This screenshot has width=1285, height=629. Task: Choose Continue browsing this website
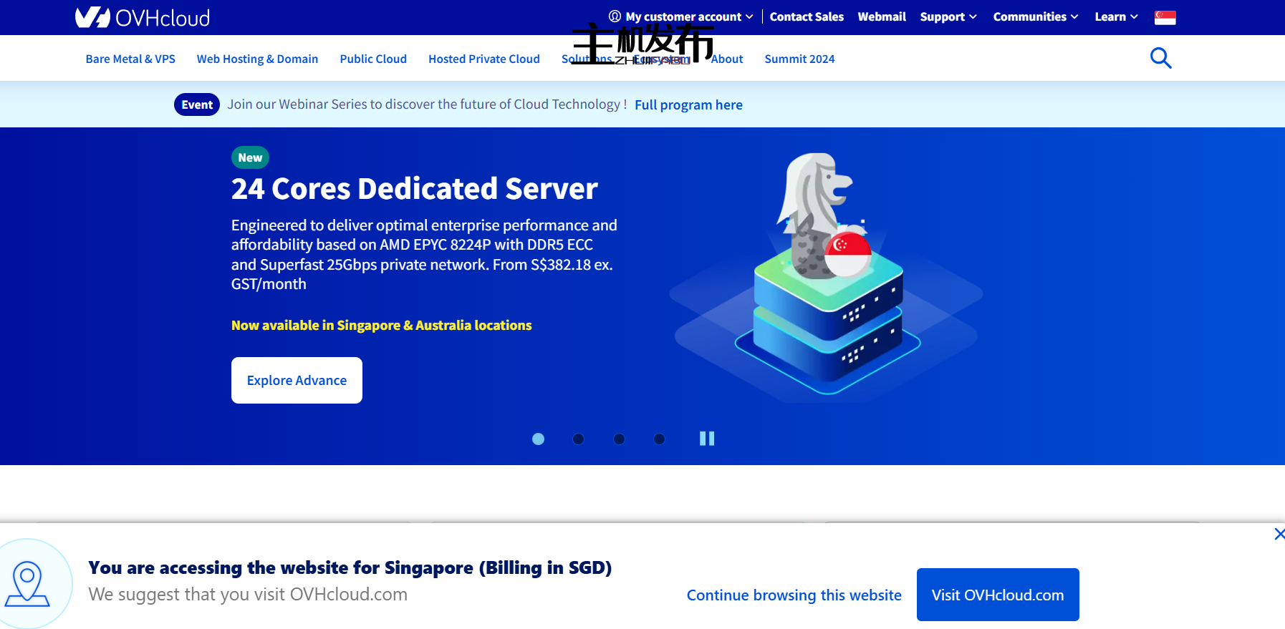794,595
